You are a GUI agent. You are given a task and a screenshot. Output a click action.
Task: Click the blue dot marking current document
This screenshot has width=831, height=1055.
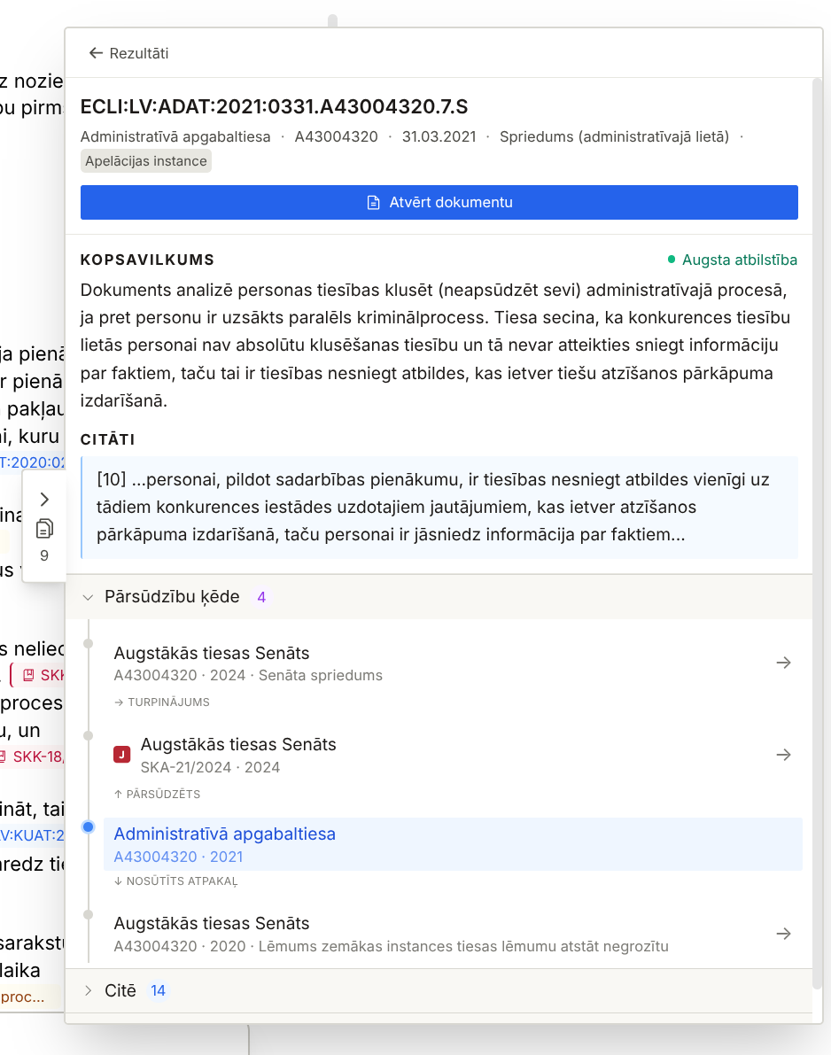point(88,826)
